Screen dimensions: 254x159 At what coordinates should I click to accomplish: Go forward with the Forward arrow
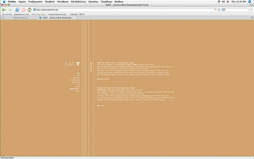click(x=10, y=10)
